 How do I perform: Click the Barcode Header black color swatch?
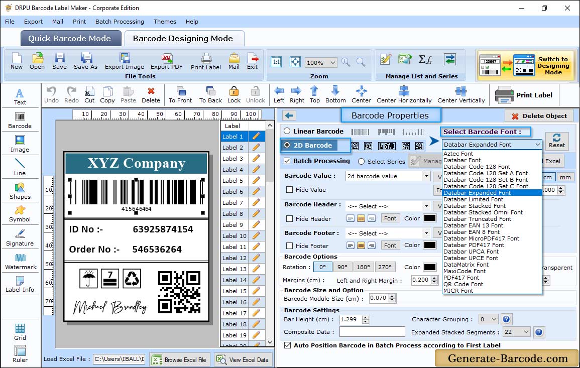point(429,218)
